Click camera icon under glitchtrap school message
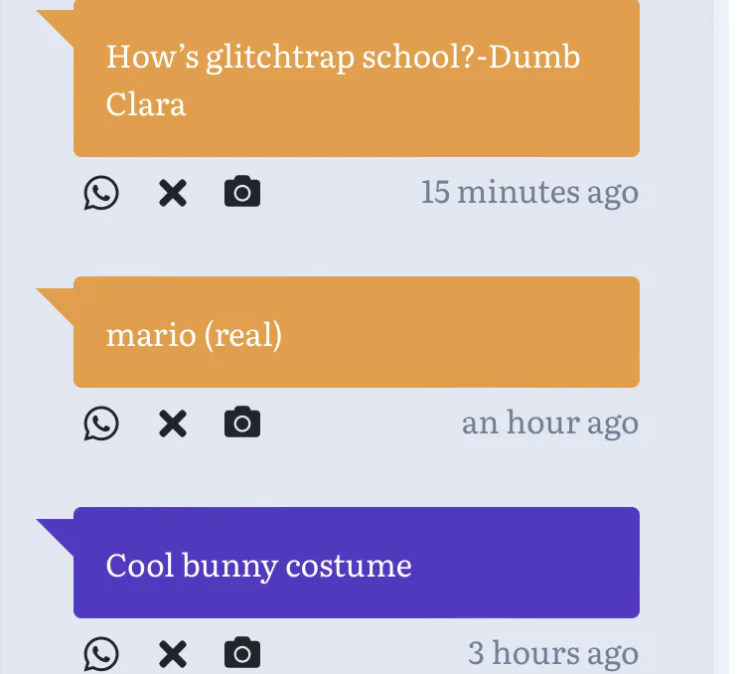 coord(242,192)
